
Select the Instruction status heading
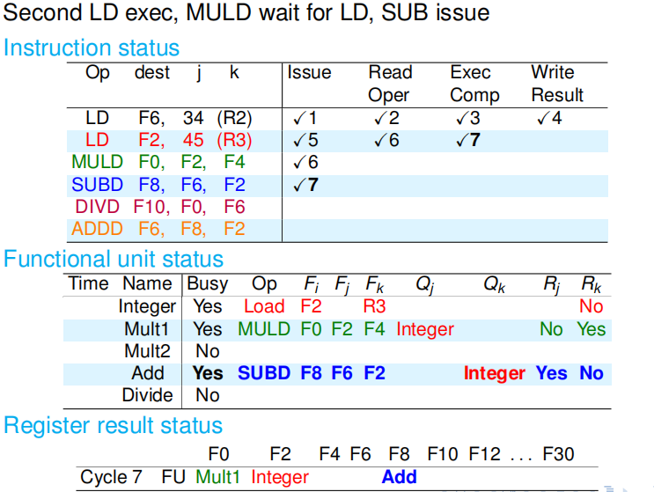point(92,48)
